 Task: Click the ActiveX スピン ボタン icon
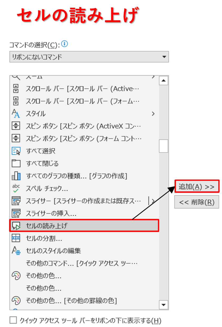16,126
